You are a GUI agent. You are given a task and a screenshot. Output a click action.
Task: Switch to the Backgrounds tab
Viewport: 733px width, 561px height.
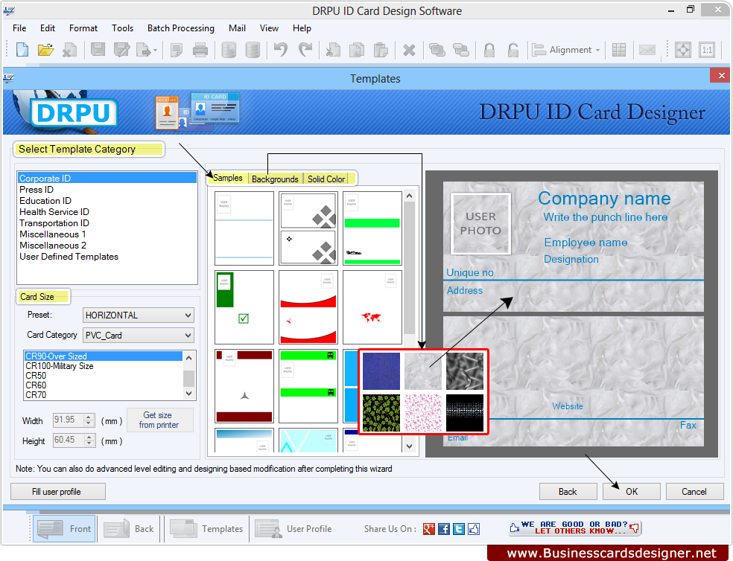[x=275, y=179]
